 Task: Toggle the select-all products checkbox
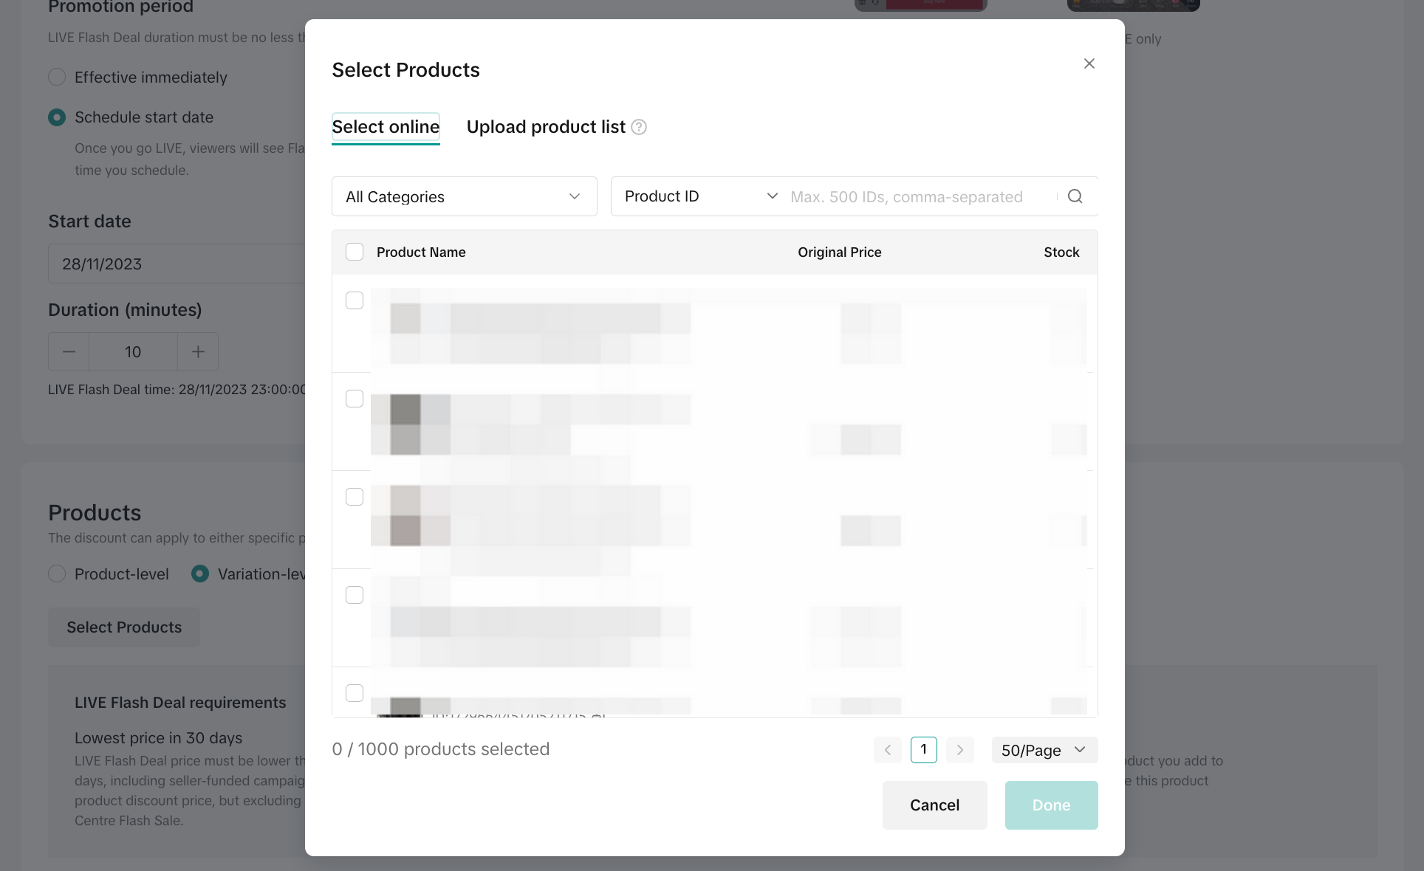(x=355, y=252)
